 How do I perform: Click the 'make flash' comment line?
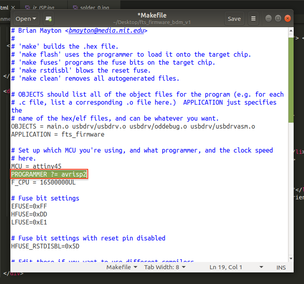click(131, 54)
